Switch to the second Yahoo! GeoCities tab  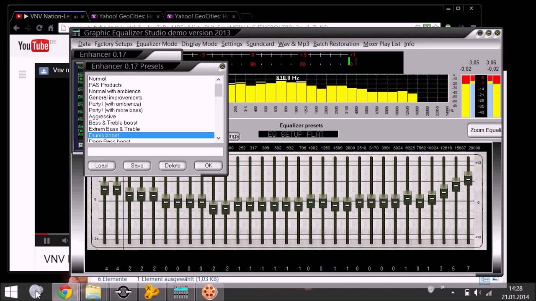[201, 16]
